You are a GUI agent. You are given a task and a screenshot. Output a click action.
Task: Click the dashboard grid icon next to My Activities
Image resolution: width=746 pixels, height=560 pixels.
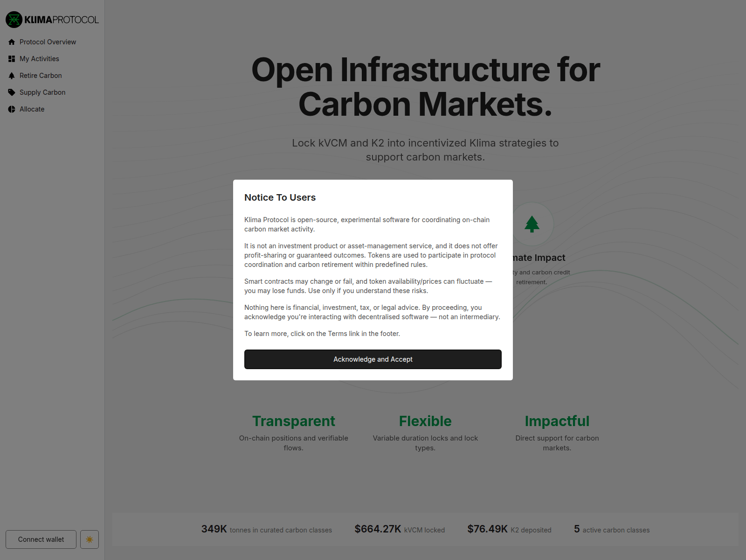11,59
